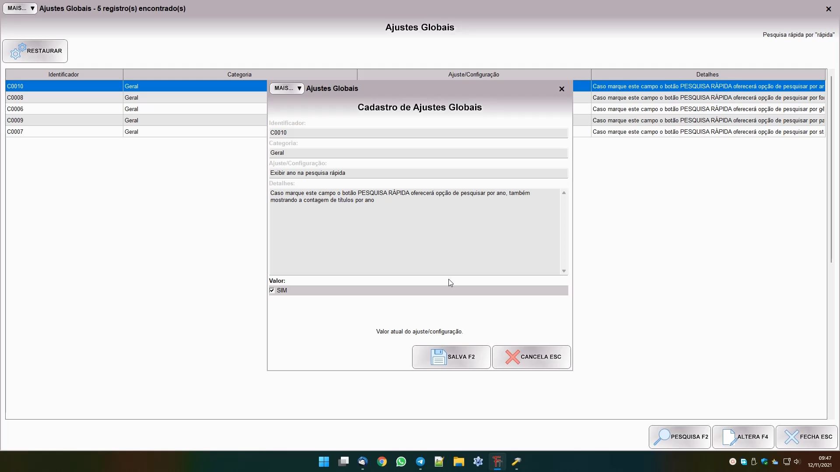The width and height of the screenshot is (840, 472).
Task: Click the Detalhes column header
Action: [x=707, y=75]
